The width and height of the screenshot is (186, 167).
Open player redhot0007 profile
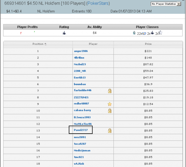(82, 104)
